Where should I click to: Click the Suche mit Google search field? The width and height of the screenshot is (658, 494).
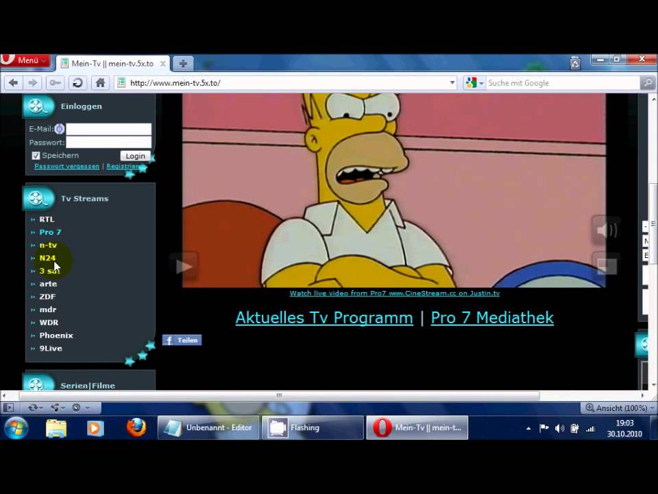click(562, 83)
